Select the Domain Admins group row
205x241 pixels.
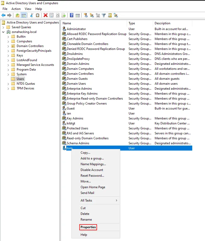[x=78, y=64]
